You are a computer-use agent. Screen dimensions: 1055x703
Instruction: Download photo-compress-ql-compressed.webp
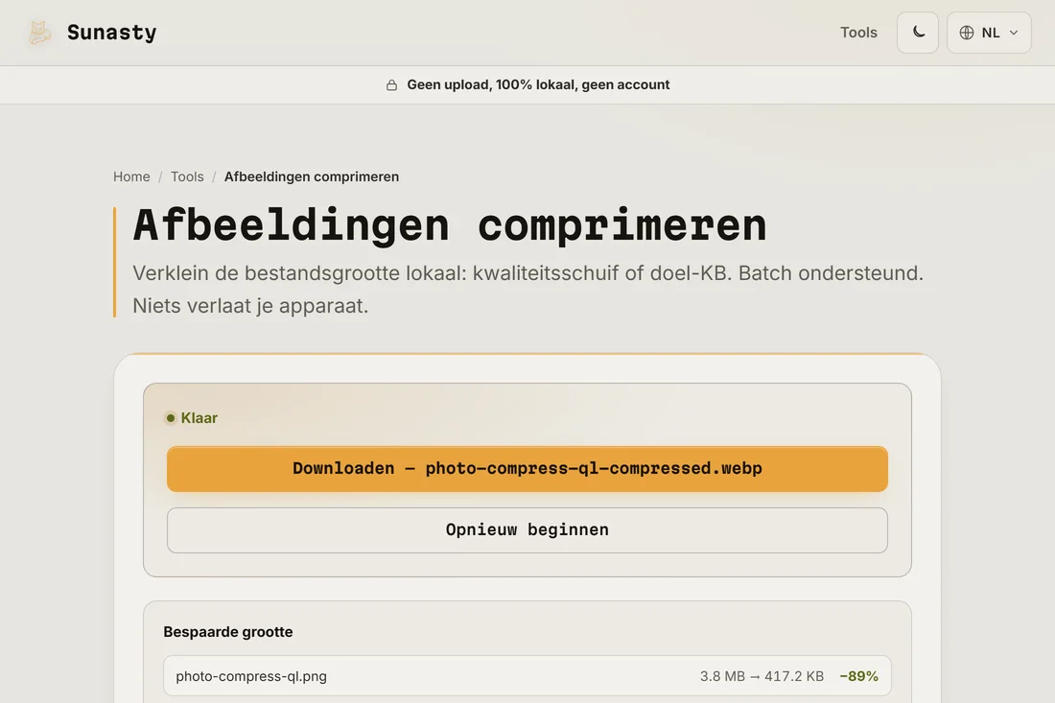click(x=527, y=469)
